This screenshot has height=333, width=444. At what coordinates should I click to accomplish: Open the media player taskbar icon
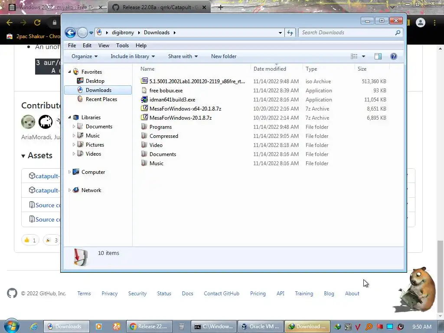(x=99, y=326)
